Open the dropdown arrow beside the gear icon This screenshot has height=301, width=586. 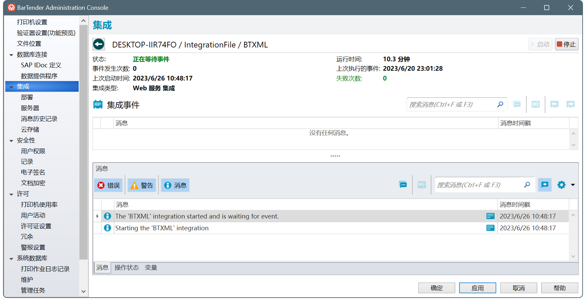(573, 185)
